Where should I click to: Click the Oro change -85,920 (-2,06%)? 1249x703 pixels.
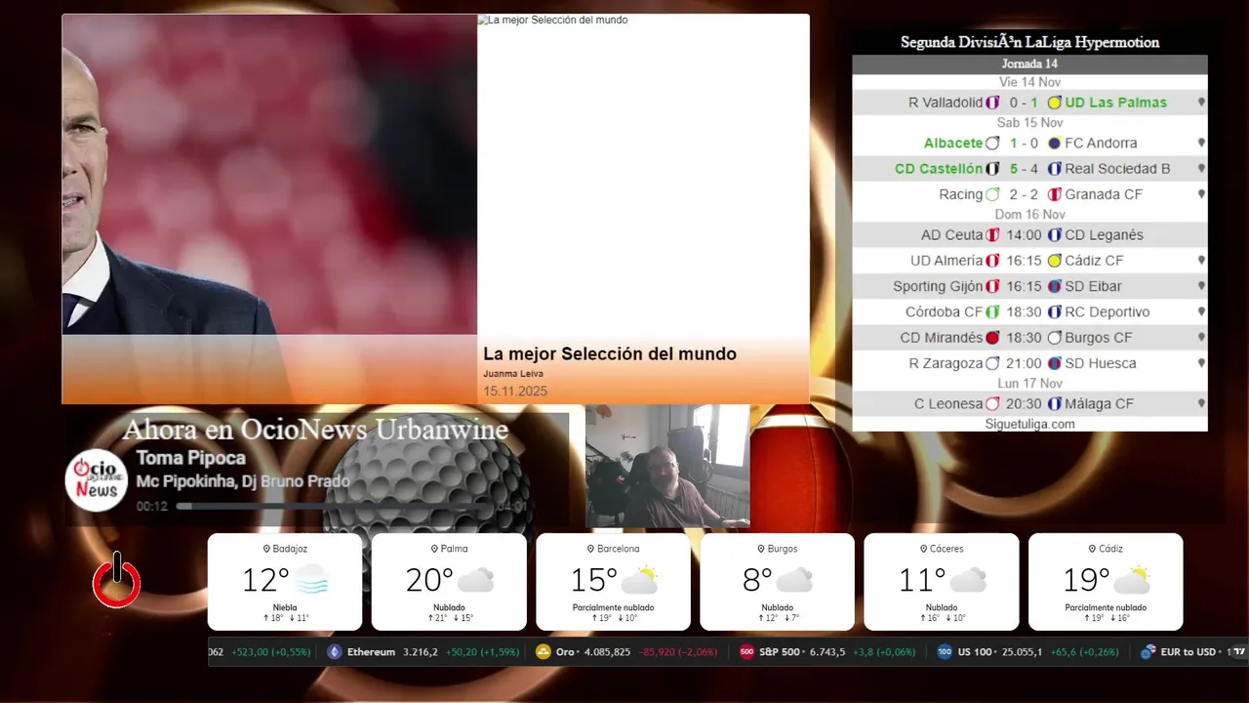(679, 652)
